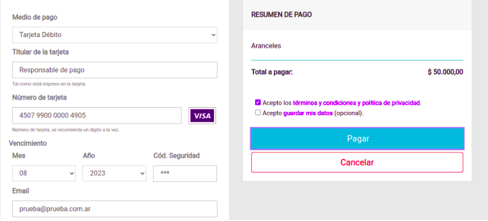Click the RESUMEN DE PAGO header

click(x=281, y=14)
